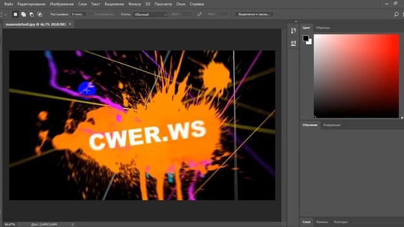The height and width of the screenshot is (227, 404).
Task: Open the History panel icon in collapsed dock
Action: point(293,31)
